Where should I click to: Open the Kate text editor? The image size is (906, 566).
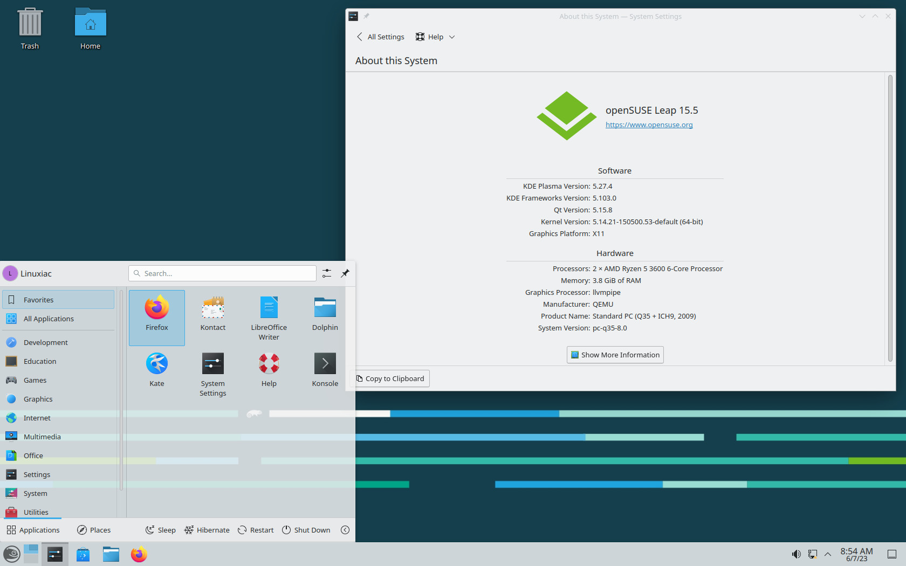tap(156, 370)
